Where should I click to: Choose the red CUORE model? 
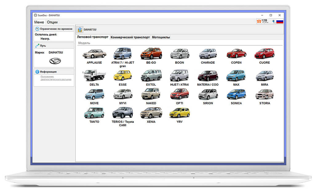point(264,53)
